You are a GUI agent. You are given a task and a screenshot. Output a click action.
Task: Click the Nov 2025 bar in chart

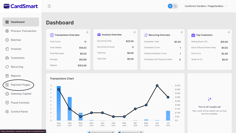(81, 116)
